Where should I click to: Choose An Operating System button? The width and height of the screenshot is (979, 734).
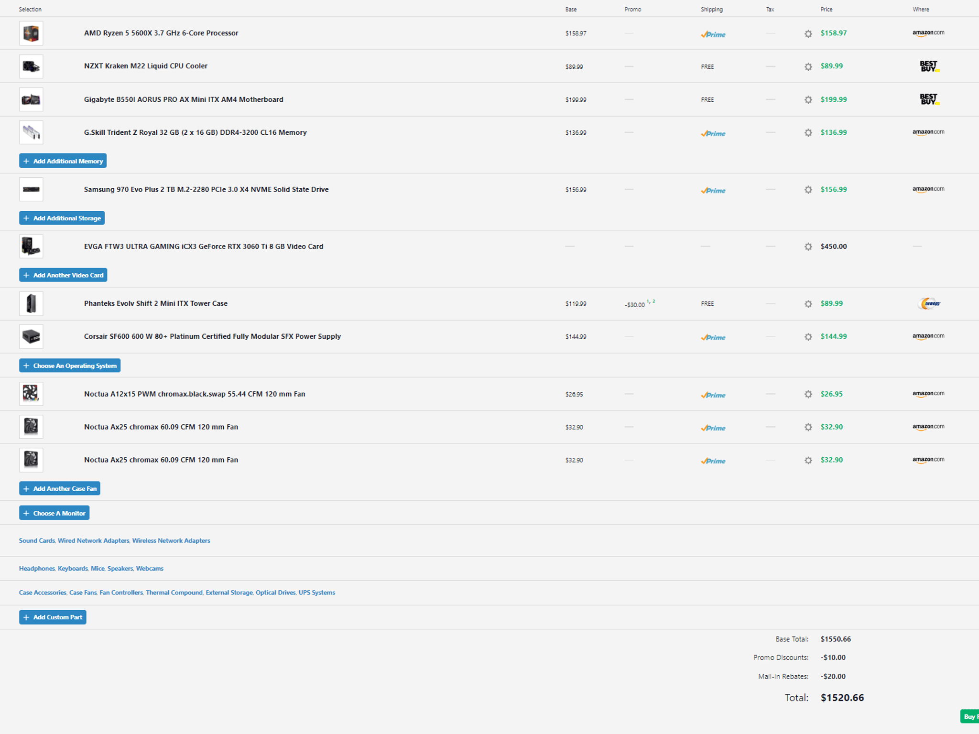[70, 366]
